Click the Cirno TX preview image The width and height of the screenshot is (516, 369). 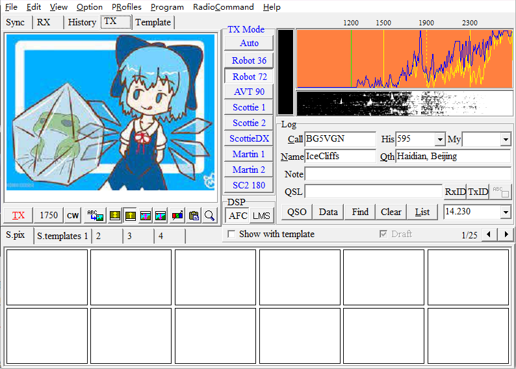tap(110, 112)
